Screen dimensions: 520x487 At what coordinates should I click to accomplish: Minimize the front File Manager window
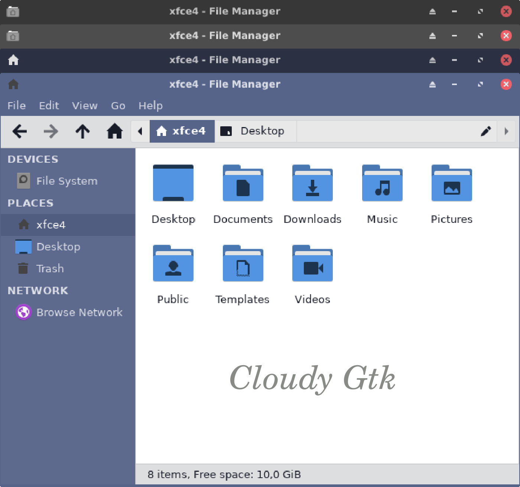pos(454,84)
